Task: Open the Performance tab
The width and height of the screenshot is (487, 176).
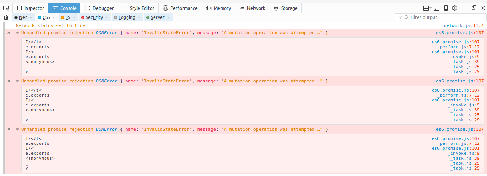Action: 180,8
